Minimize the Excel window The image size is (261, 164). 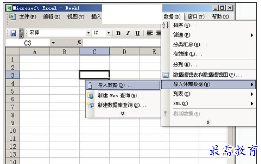pyautogui.click(x=215, y=8)
